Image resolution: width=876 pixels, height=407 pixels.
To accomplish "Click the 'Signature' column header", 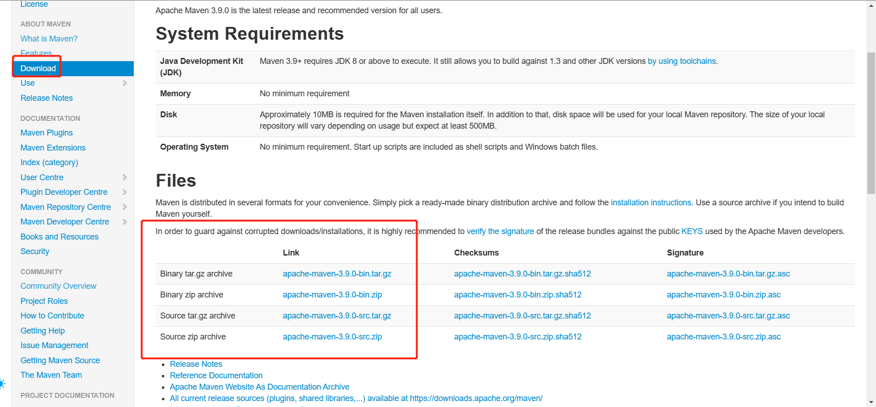I will point(685,253).
